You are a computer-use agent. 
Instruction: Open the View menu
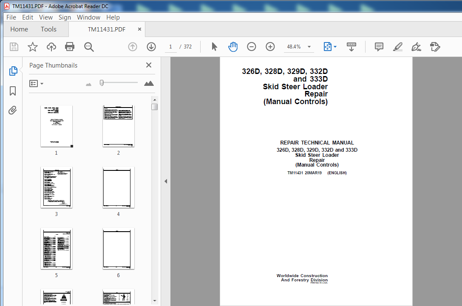45,17
